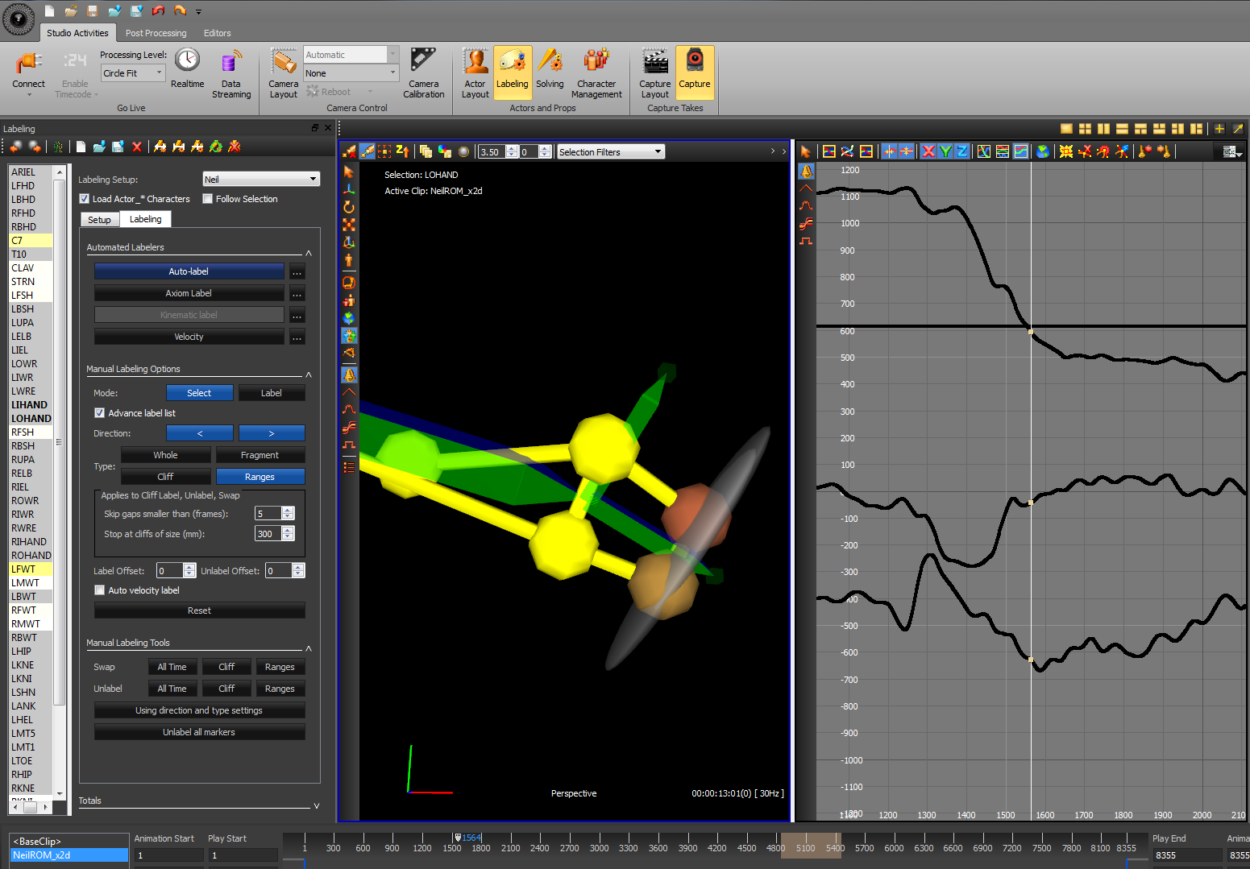Image resolution: width=1250 pixels, height=869 pixels.
Task: Click the Auto-label button
Action: pos(189,271)
